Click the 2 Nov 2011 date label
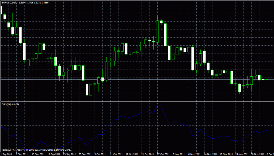This screenshot has width=274, height=156. [x=178, y=154]
